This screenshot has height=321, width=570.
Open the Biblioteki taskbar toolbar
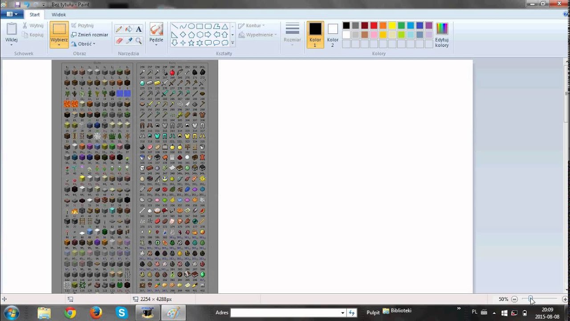(x=397, y=311)
